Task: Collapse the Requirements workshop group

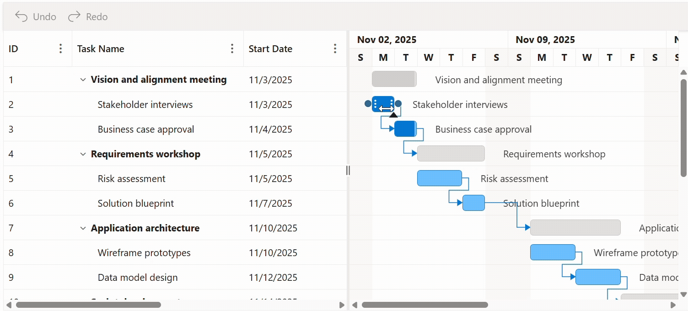Action: pyautogui.click(x=83, y=154)
